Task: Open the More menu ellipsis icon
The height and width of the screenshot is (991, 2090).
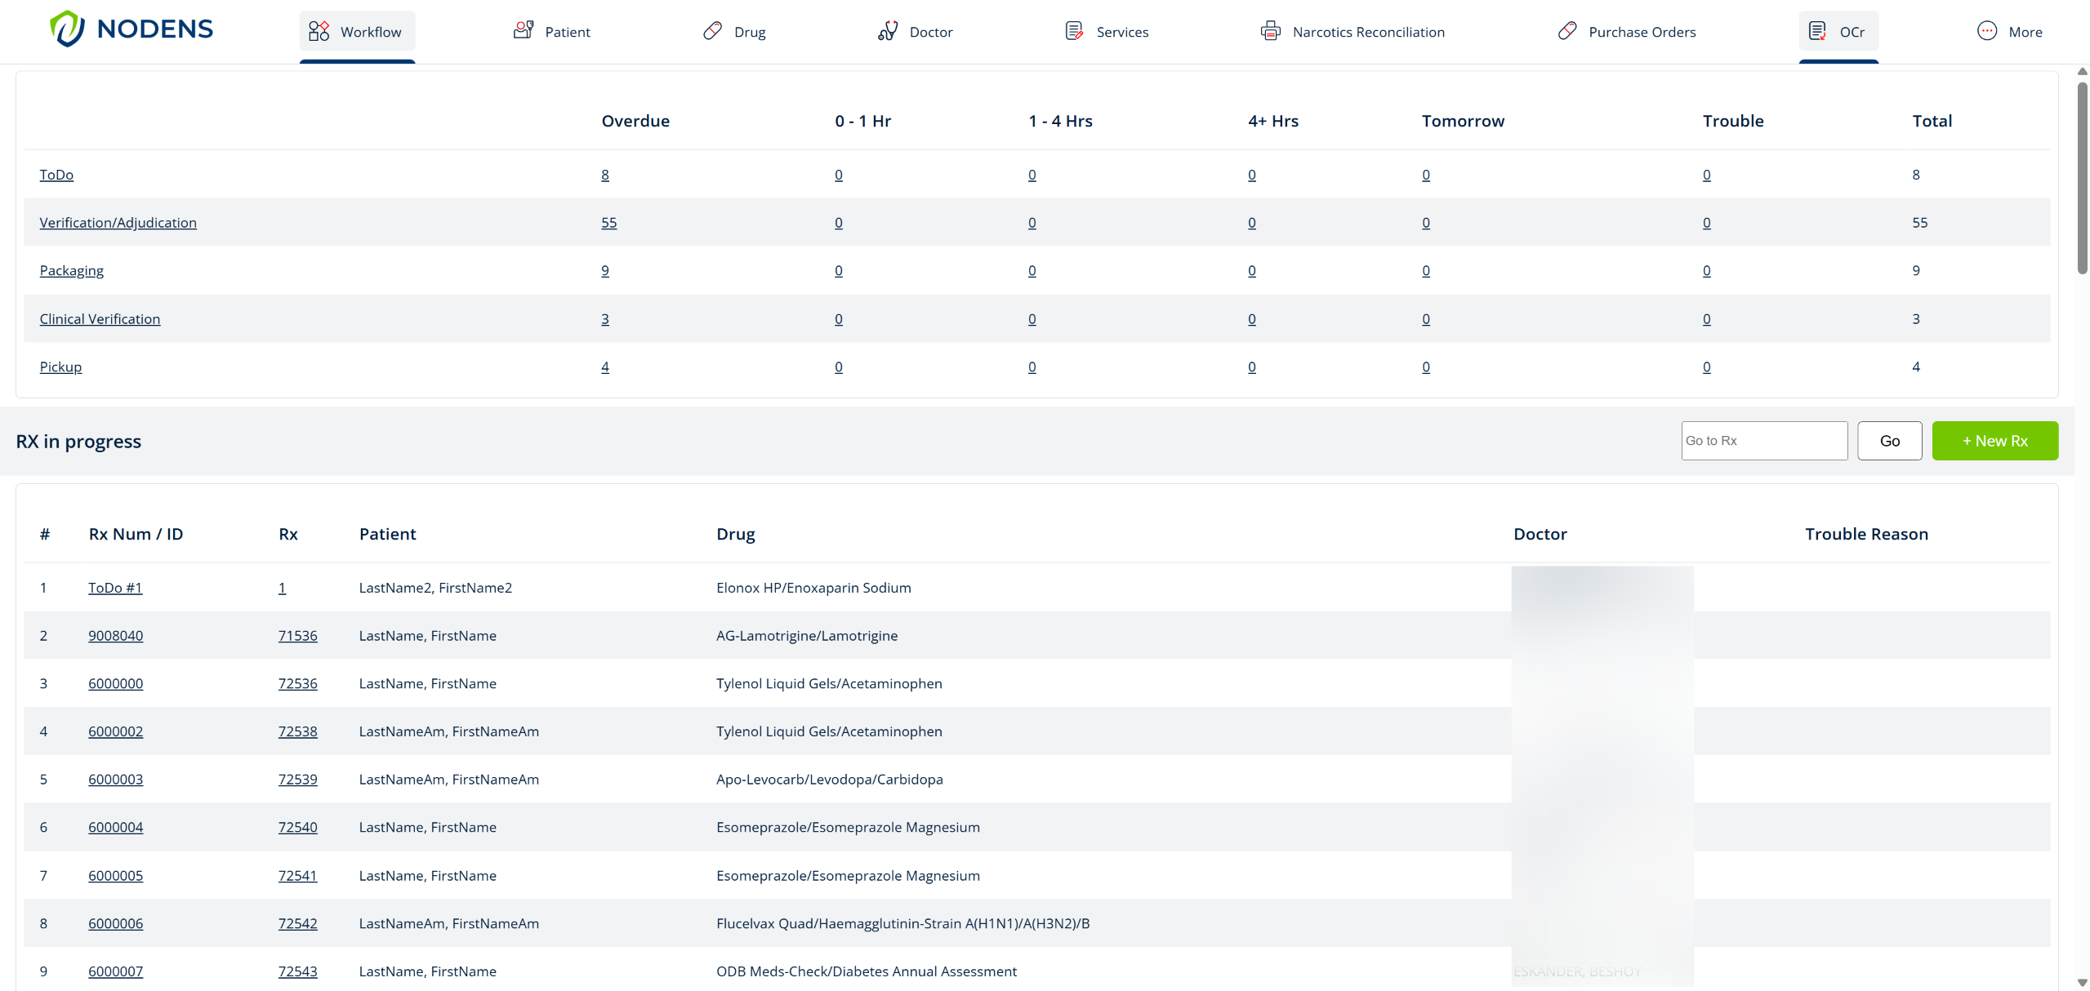Action: pyautogui.click(x=1986, y=31)
